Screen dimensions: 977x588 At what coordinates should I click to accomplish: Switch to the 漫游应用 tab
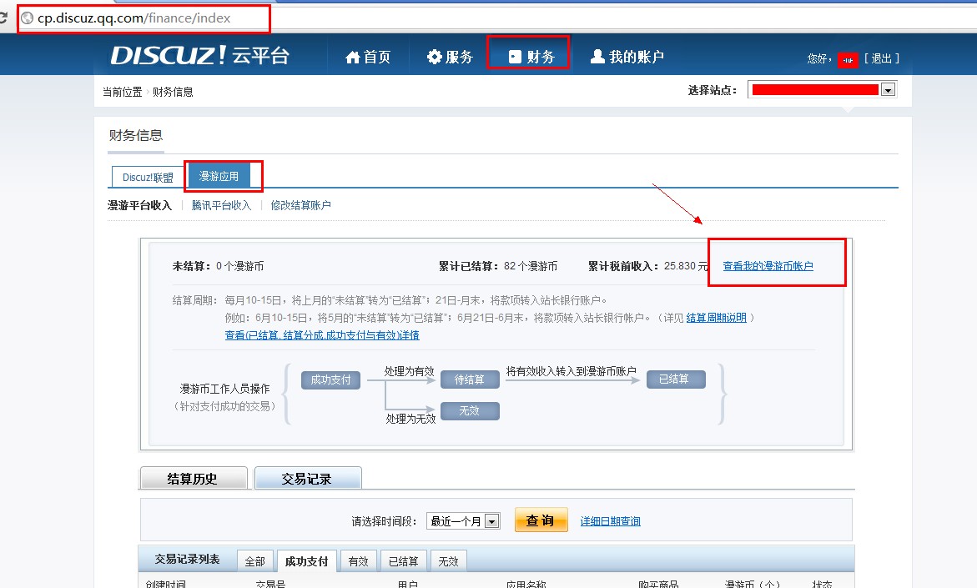[219, 176]
